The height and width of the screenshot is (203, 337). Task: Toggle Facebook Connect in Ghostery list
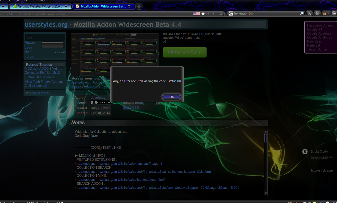(x=321, y=25)
